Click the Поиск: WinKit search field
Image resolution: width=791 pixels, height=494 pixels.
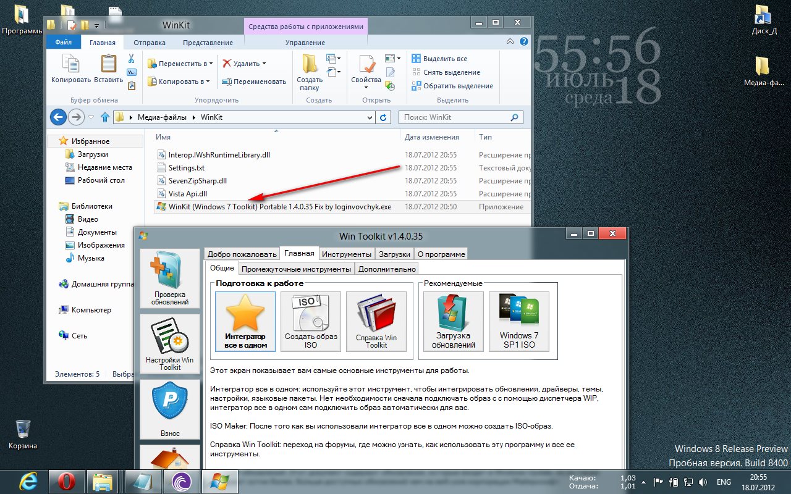point(454,117)
